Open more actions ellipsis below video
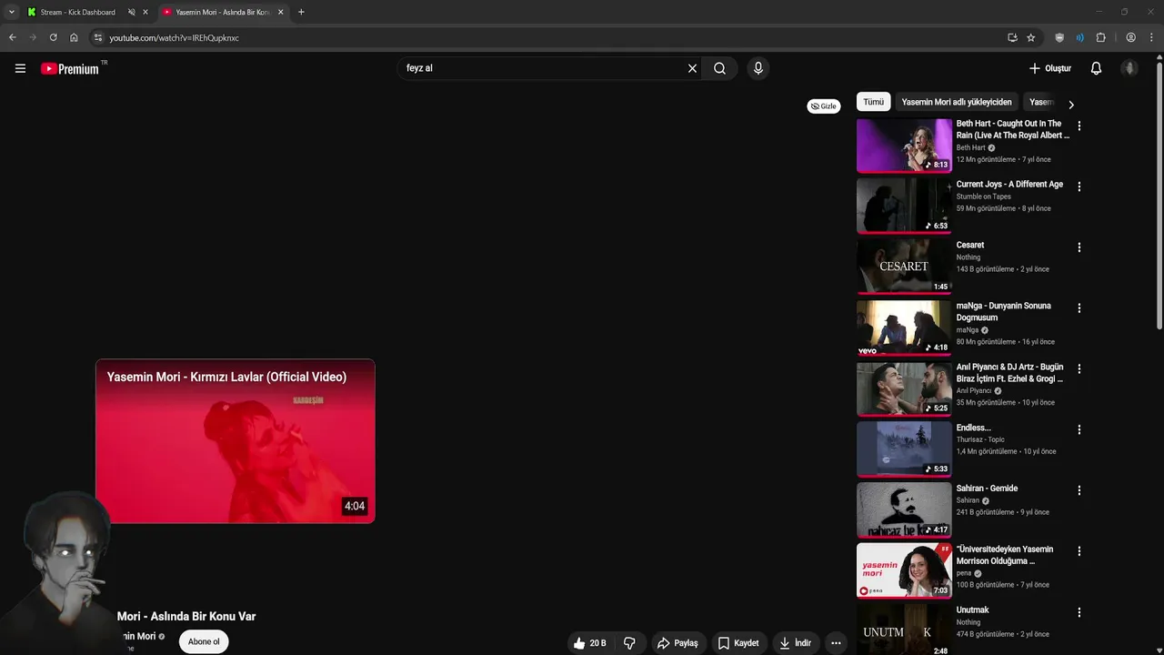The height and width of the screenshot is (655, 1164). 836,643
